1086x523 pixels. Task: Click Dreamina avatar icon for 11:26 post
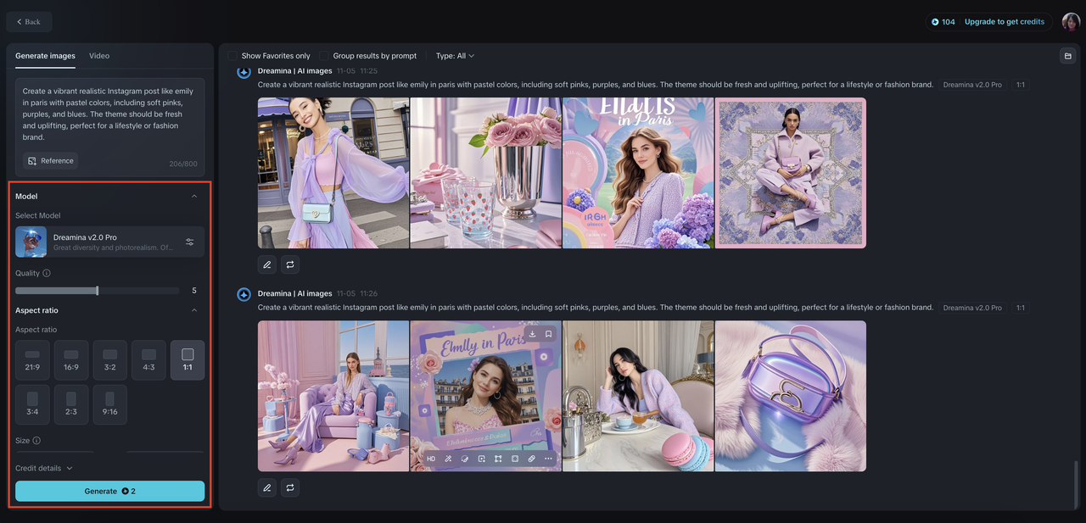[244, 295]
